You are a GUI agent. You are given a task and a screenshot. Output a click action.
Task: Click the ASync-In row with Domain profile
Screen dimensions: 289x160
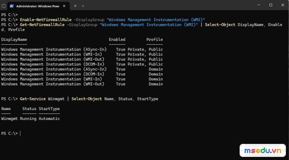pos(82,69)
